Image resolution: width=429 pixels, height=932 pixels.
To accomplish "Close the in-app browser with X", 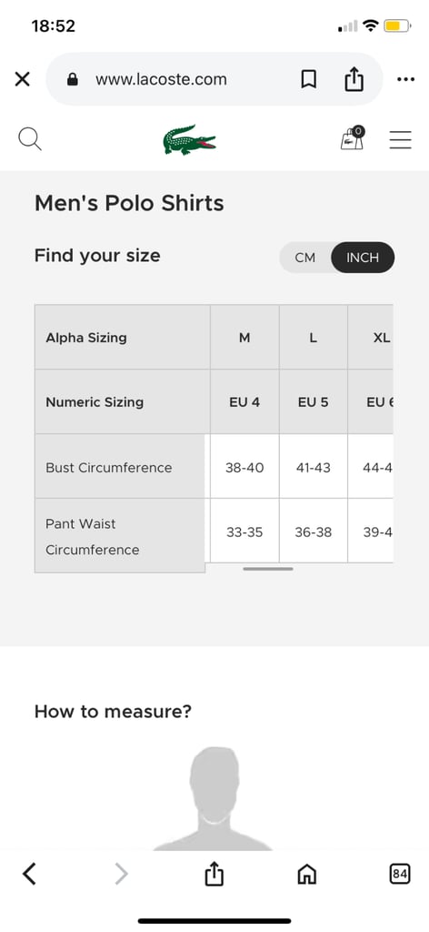I will pyautogui.click(x=22, y=79).
